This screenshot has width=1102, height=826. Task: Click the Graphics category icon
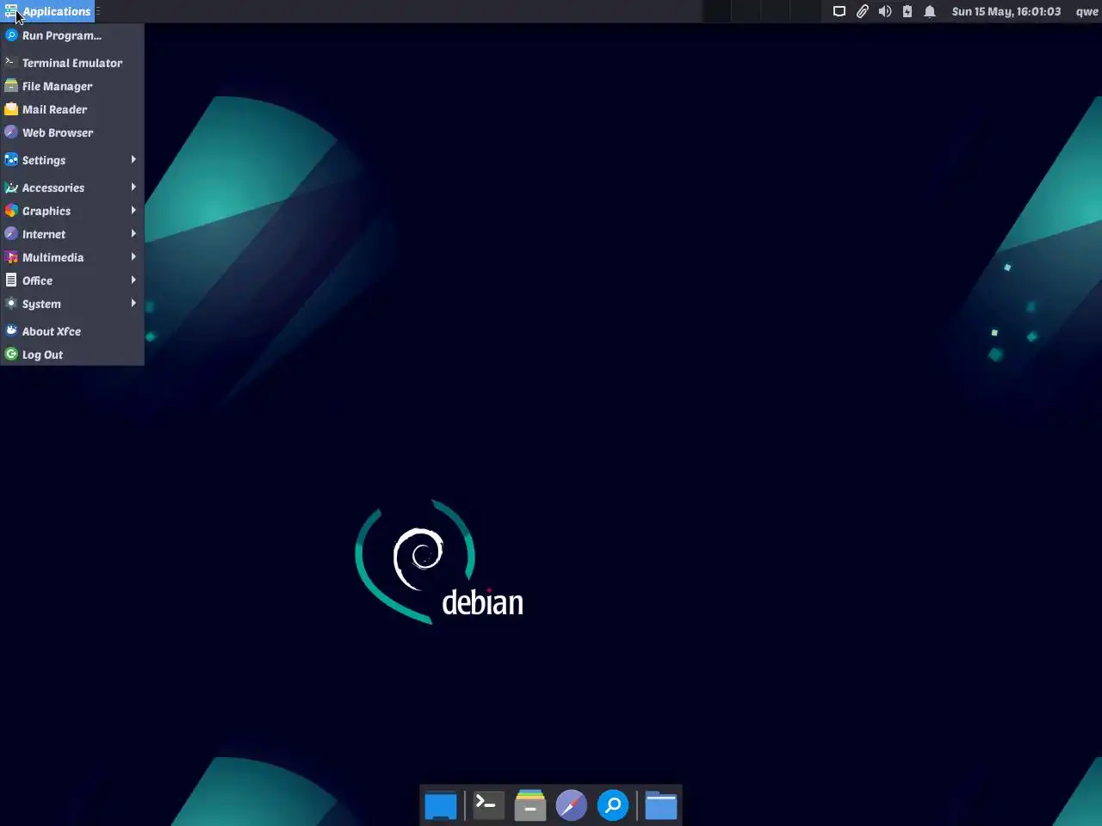click(x=11, y=211)
